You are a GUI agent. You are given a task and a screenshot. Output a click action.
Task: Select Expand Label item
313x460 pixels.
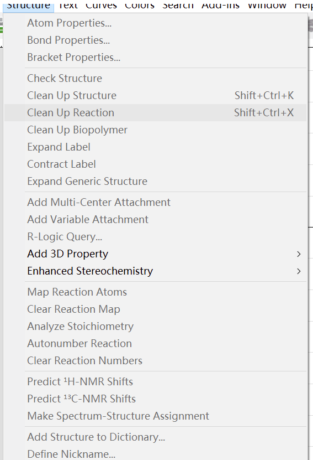coord(155,147)
